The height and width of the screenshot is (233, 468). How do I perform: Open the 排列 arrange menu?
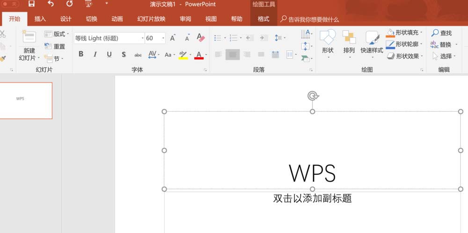click(x=349, y=44)
